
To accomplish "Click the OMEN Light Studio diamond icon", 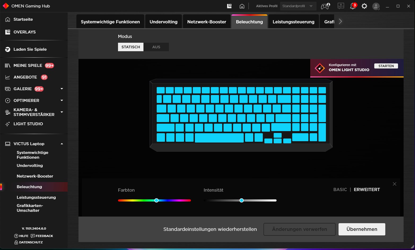I will pos(320,68).
